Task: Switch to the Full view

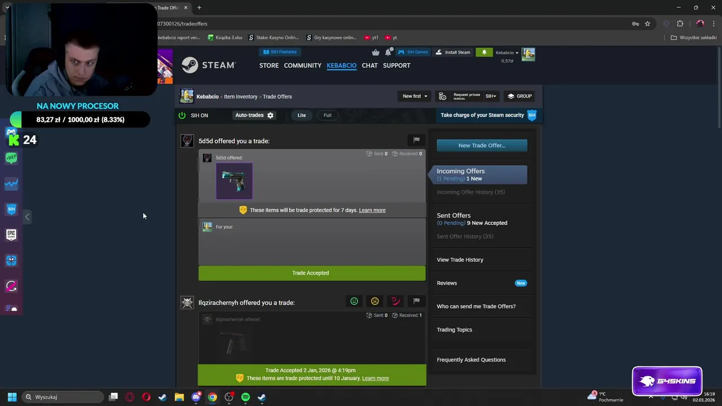Action: click(x=327, y=115)
